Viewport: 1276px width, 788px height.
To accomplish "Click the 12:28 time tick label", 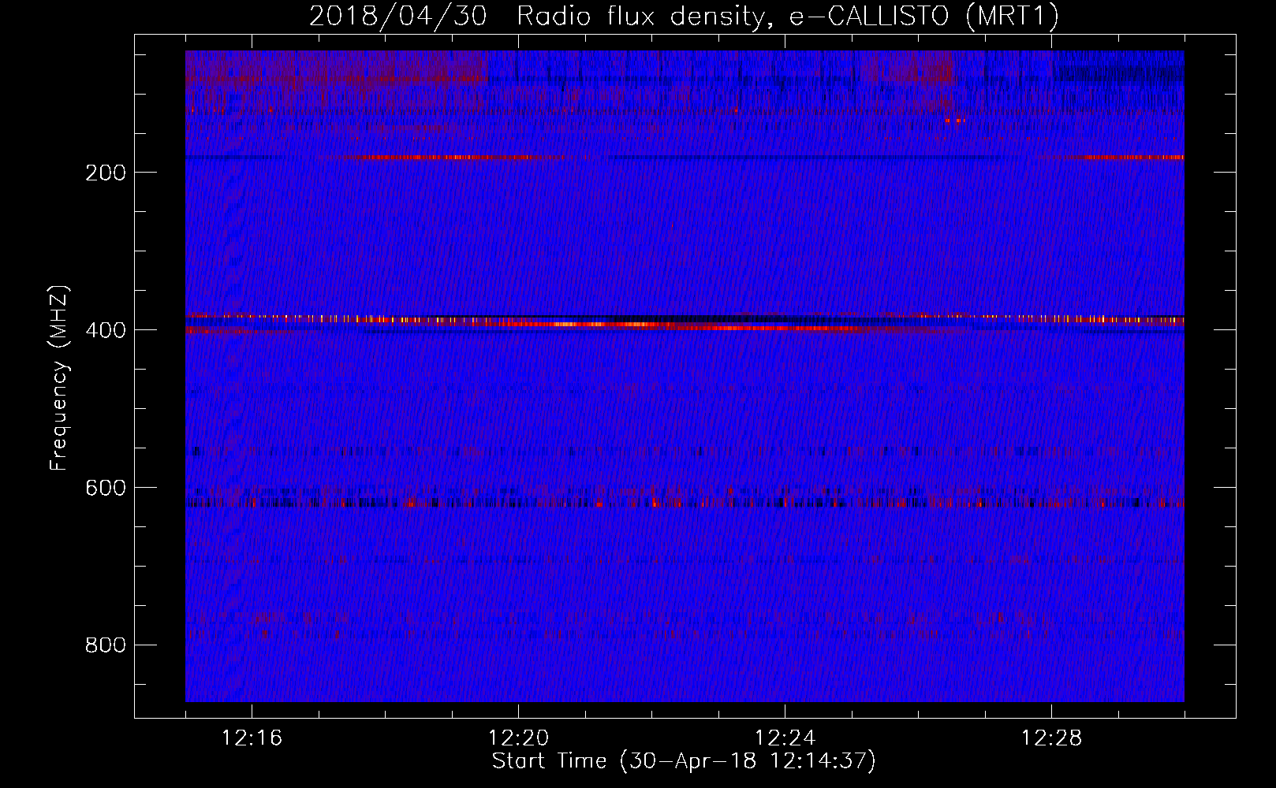I will [x=1051, y=738].
